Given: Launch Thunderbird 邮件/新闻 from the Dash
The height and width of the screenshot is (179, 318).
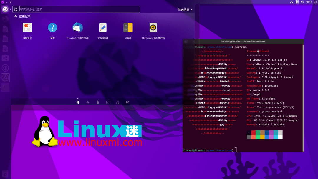Looking at the screenshot, I should 77,27.
